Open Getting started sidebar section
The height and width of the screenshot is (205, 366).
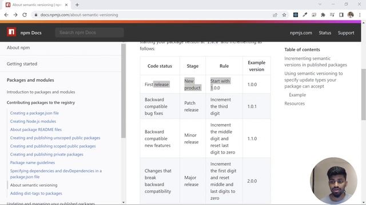tap(22, 64)
